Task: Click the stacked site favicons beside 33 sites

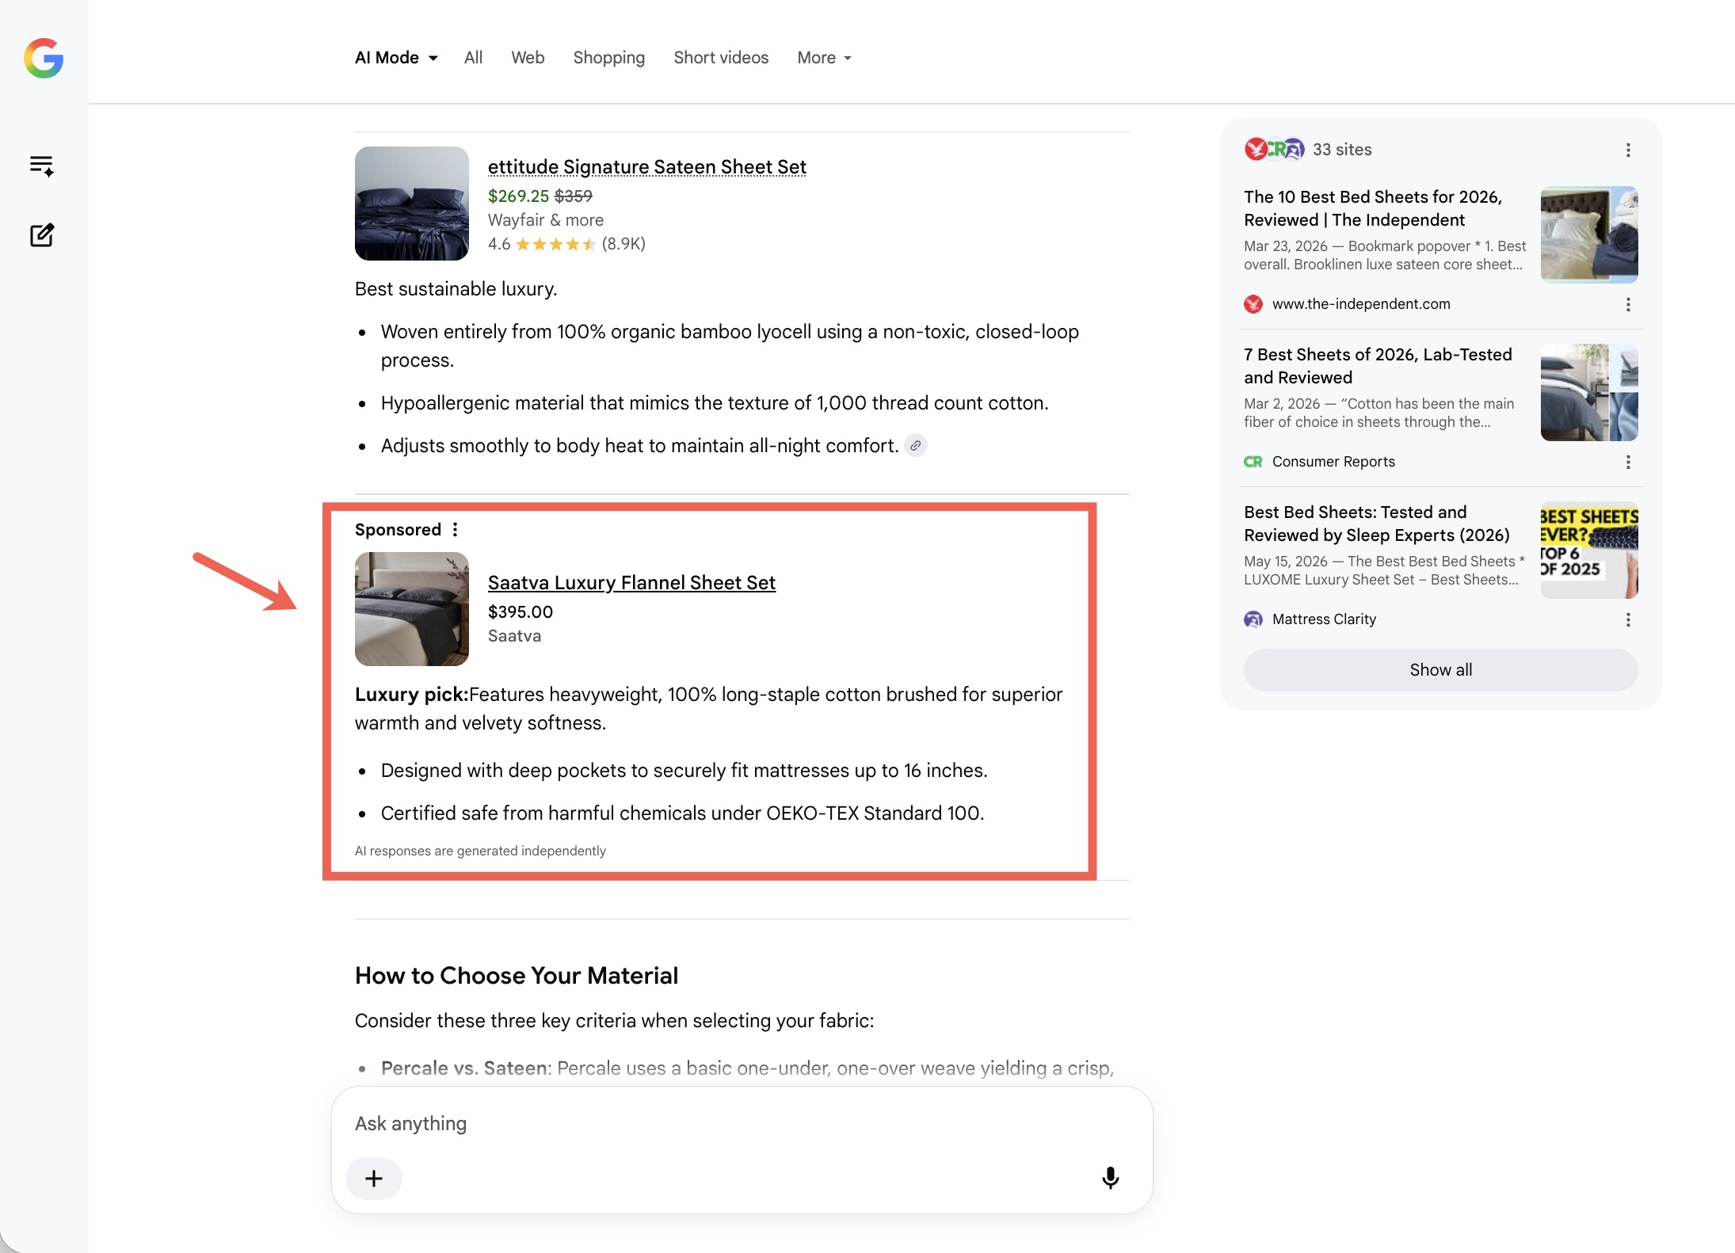Action: tap(1274, 149)
